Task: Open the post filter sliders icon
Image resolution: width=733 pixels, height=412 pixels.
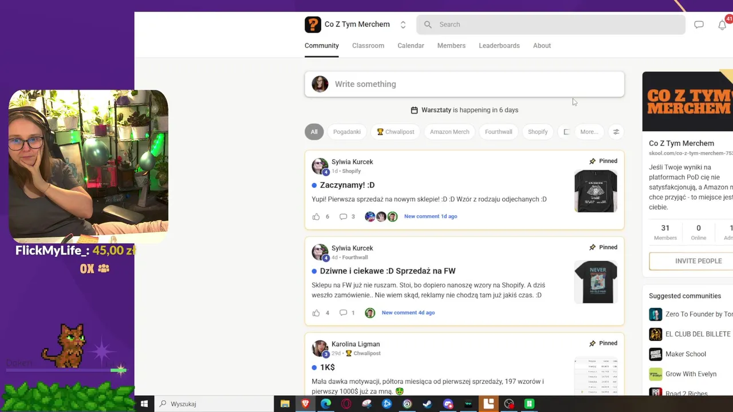Action: [616, 132]
